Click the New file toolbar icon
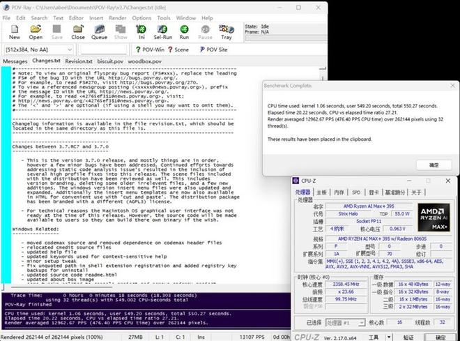Image resolution: width=460 pixels, height=341 pixels. coord(14,32)
